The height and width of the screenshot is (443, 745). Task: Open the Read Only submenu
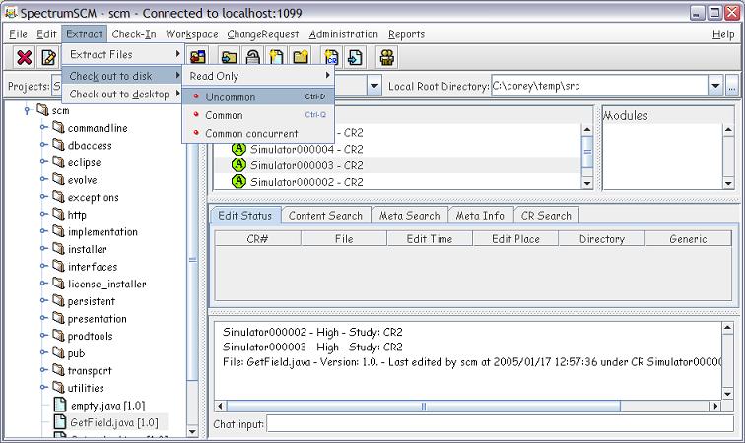click(258, 76)
